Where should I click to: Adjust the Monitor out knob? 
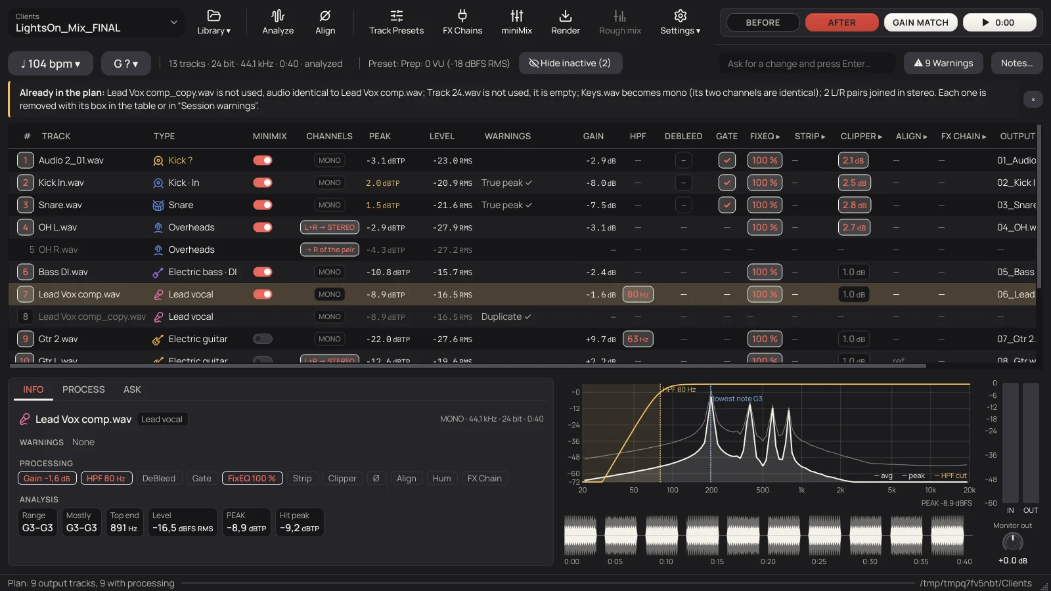click(x=1012, y=542)
